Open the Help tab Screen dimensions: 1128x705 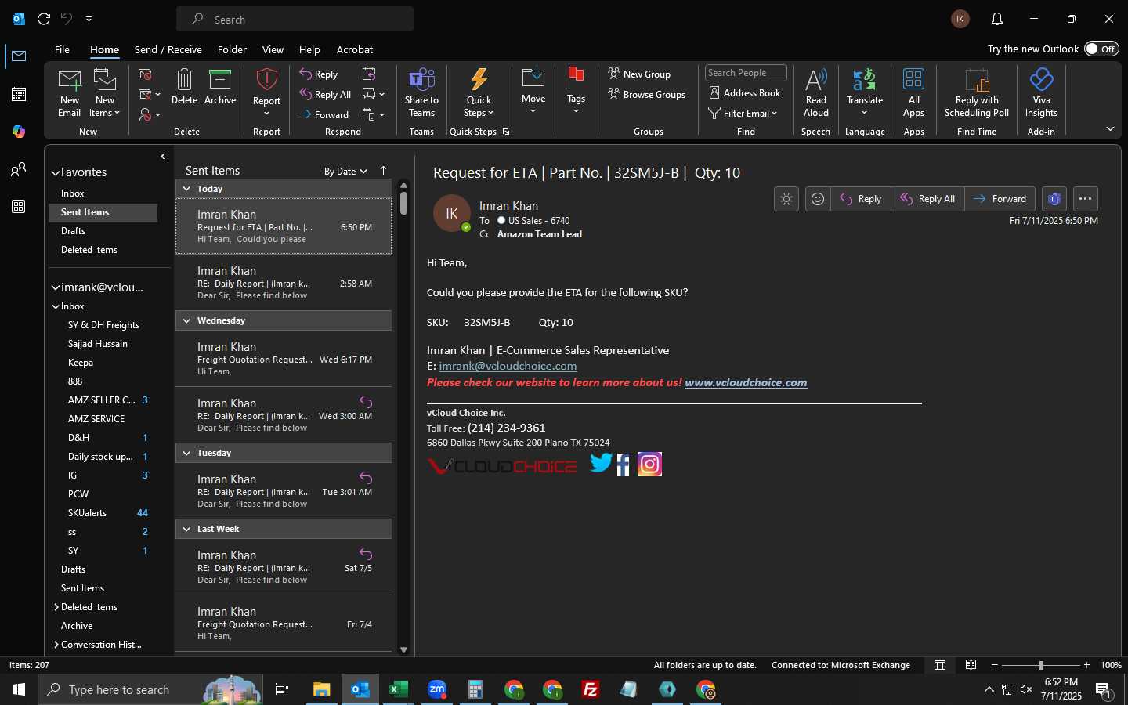coord(309,49)
